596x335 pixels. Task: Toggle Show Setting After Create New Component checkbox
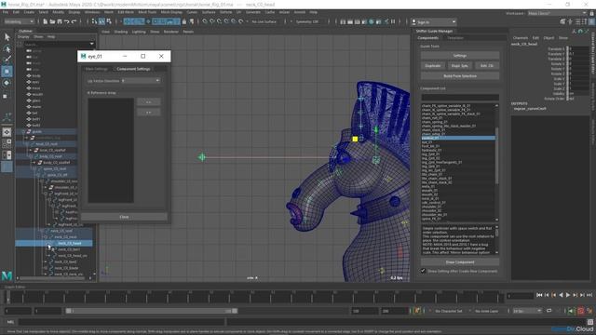pyautogui.click(x=423, y=271)
